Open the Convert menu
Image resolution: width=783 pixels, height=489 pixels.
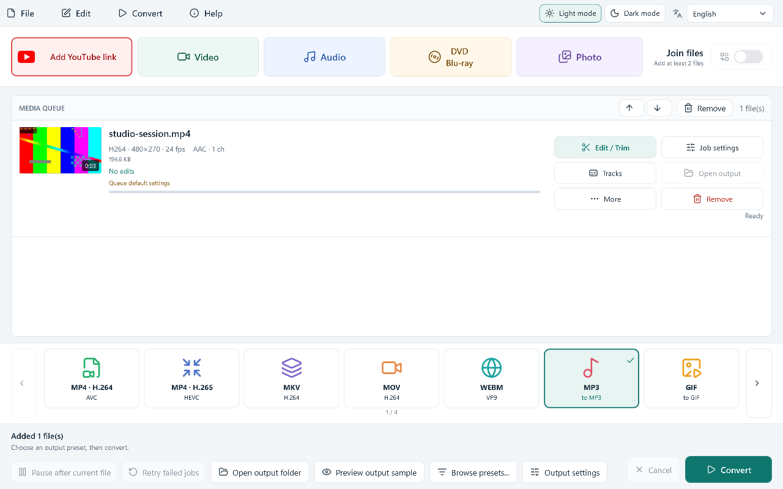point(140,13)
